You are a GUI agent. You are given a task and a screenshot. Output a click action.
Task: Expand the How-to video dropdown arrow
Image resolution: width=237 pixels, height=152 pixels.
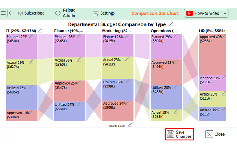pos(225,13)
